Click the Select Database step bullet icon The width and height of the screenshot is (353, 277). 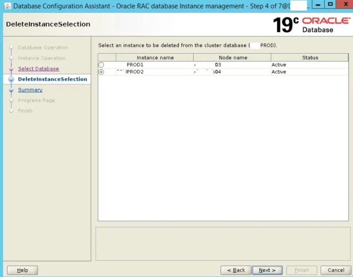(x=11, y=69)
